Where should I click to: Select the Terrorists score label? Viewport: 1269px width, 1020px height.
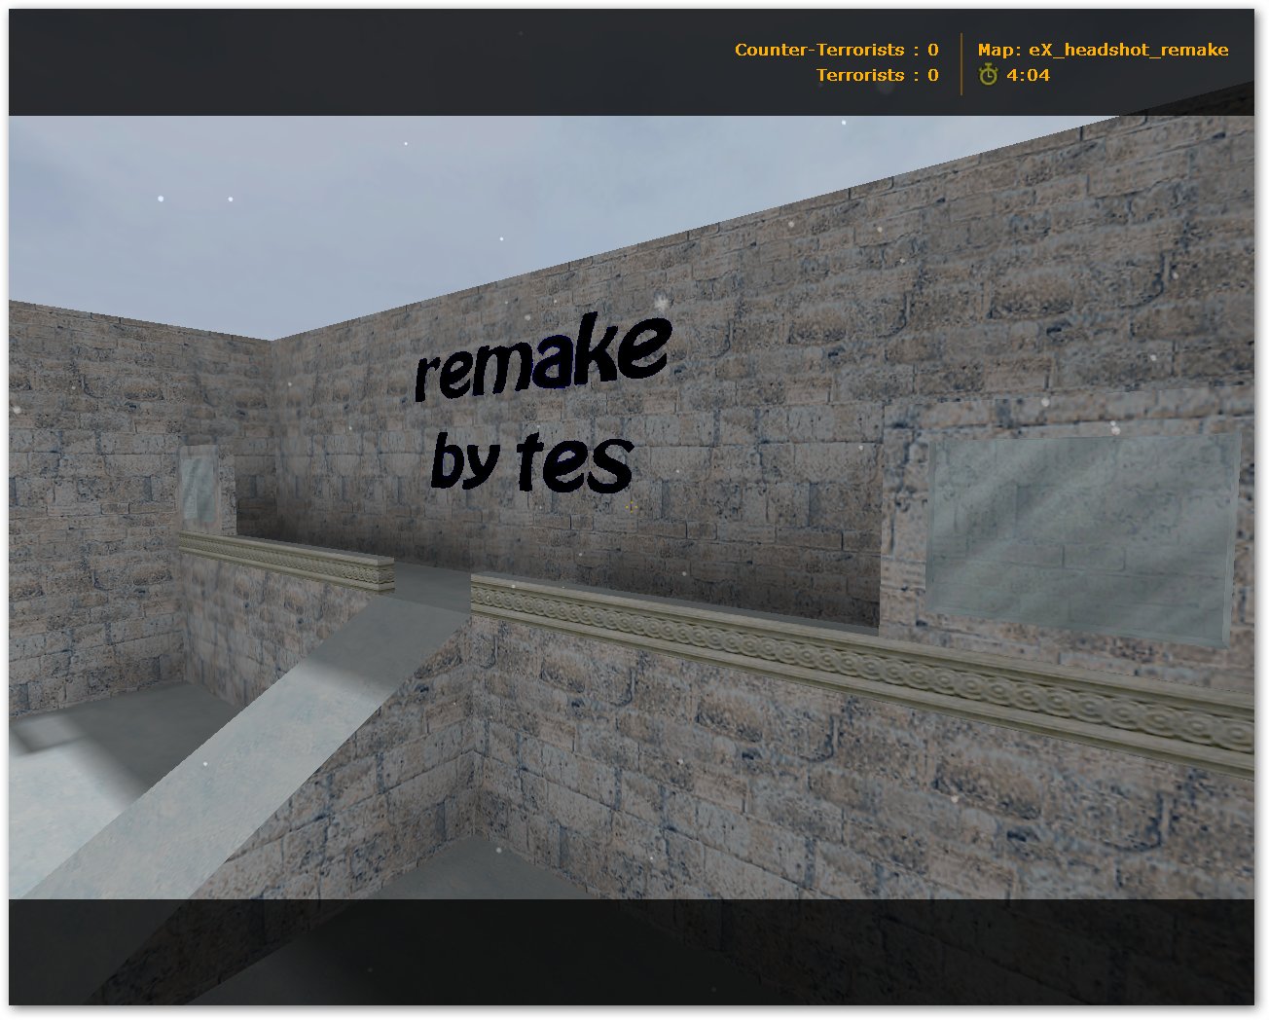860,75
